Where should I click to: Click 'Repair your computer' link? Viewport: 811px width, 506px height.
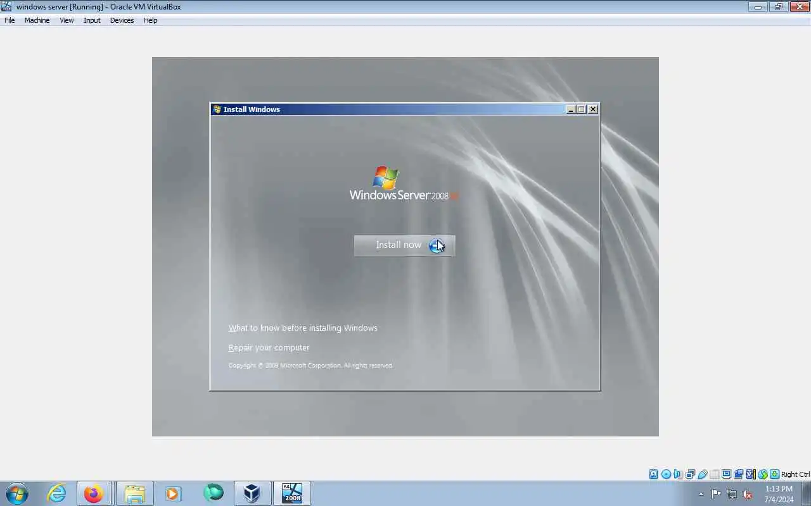(x=269, y=347)
